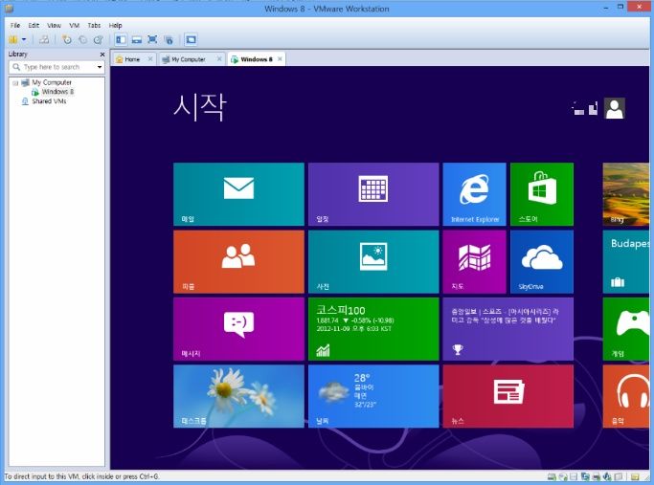Click the library search field
Viewport: 654px width, 485px height.
pos(57,67)
